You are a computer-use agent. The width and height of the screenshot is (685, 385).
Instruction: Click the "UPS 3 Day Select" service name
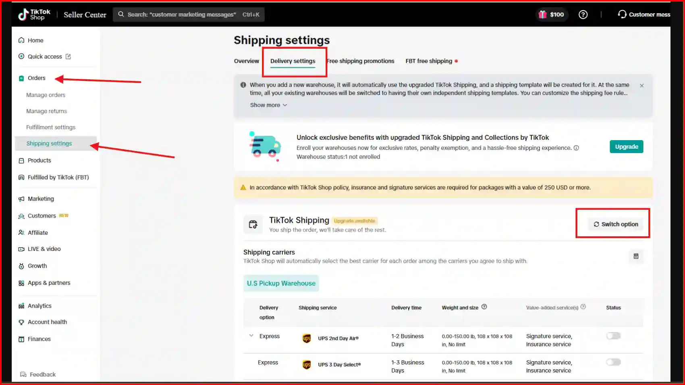coord(339,364)
